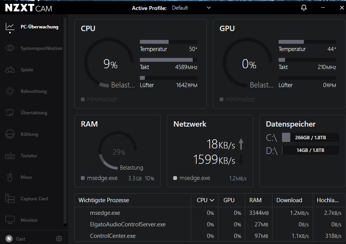Enable Minimallast for the CPU panel
The image size is (346, 244).
pyautogui.click(x=82, y=99)
